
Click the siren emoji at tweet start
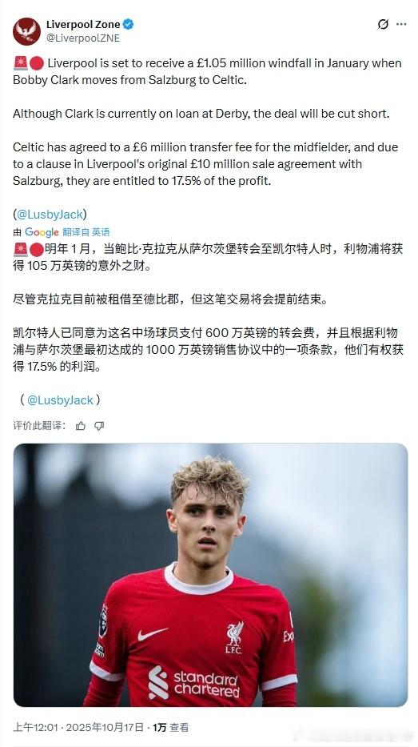pos(20,63)
